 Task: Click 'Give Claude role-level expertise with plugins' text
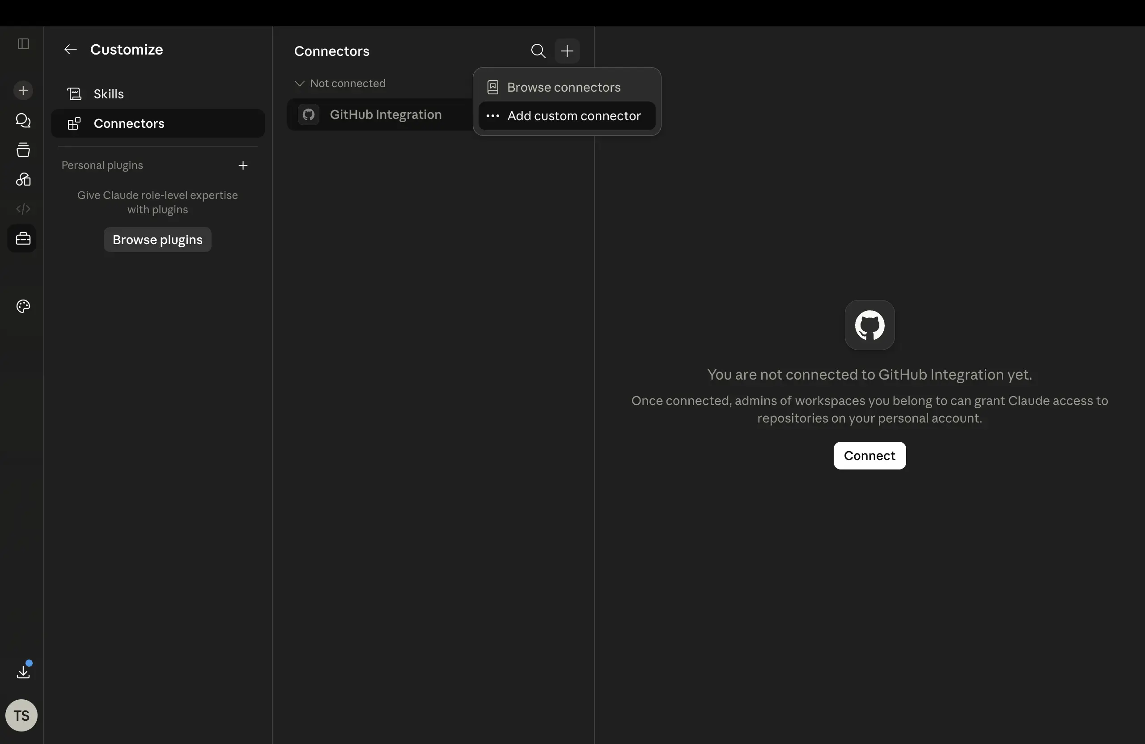158,202
